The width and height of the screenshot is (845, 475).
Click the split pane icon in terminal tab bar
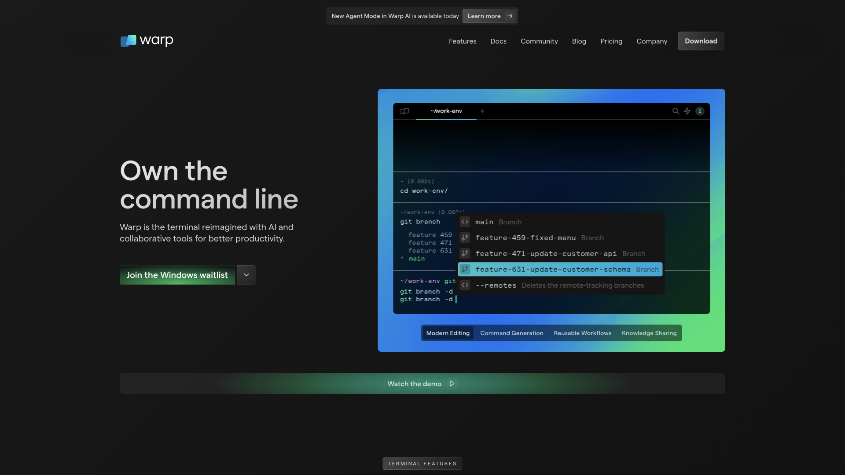pyautogui.click(x=404, y=111)
